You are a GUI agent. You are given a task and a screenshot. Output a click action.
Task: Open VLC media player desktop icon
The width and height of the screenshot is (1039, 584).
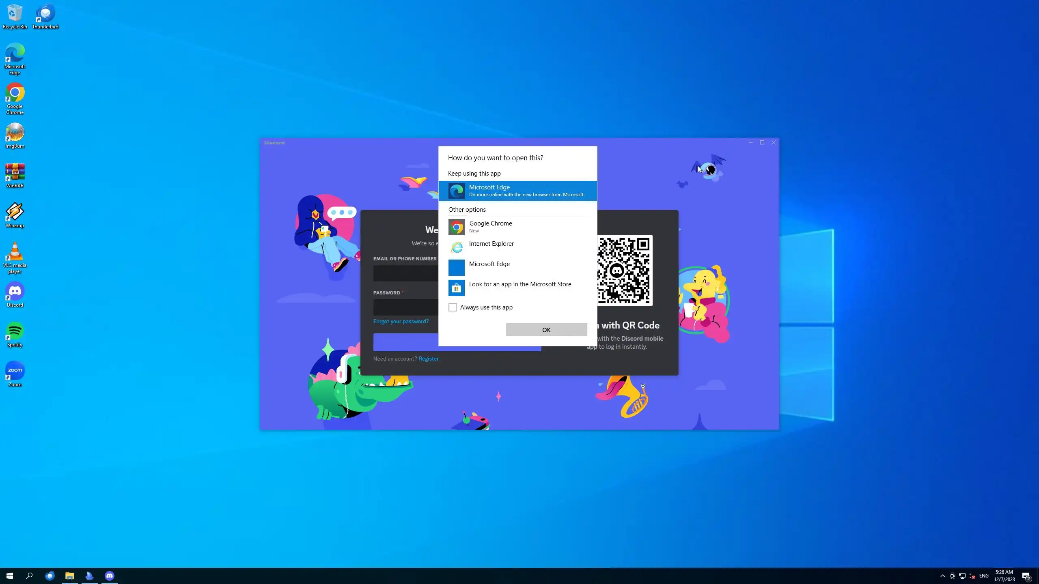(x=15, y=257)
